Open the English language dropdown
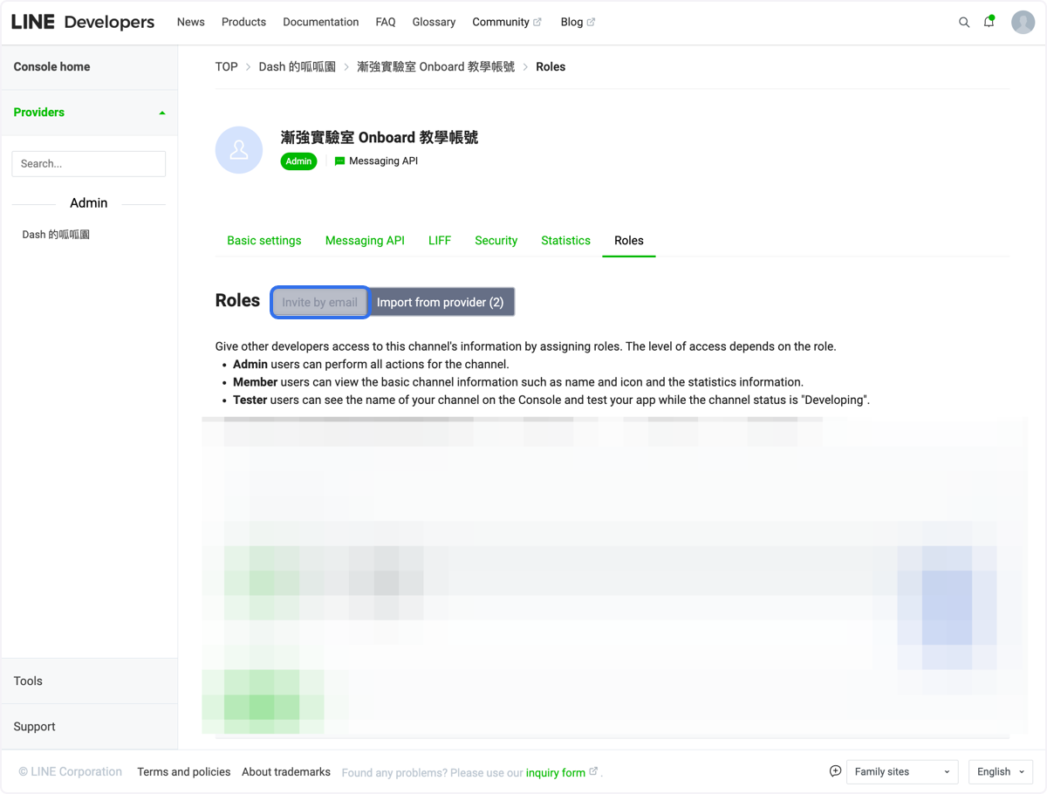Screen dimensions: 1047x794 (x=1001, y=772)
